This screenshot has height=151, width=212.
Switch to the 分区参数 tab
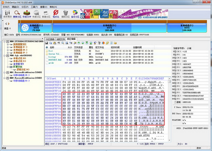(x=50, y=39)
